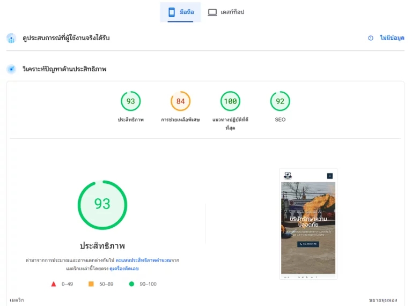Open the คะแนนประสิทธิภาพคำนวณ link
Screen dimensions: 412x306
(143, 260)
